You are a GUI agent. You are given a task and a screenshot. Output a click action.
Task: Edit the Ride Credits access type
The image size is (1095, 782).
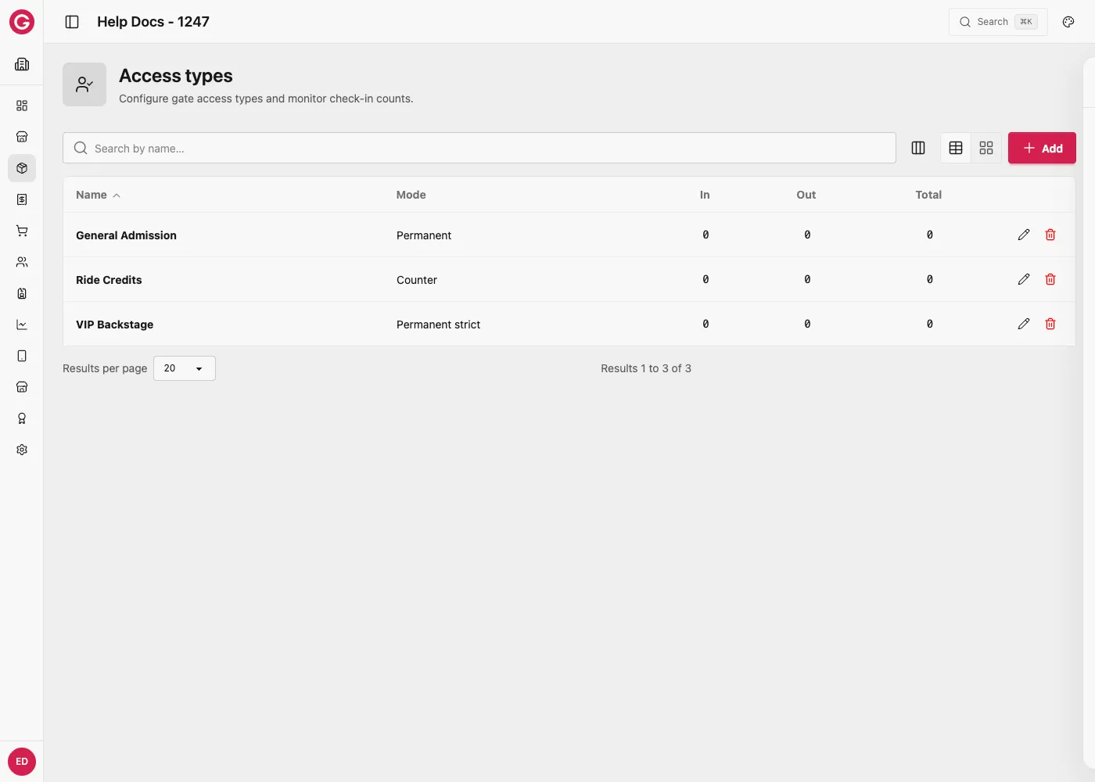click(x=1024, y=279)
